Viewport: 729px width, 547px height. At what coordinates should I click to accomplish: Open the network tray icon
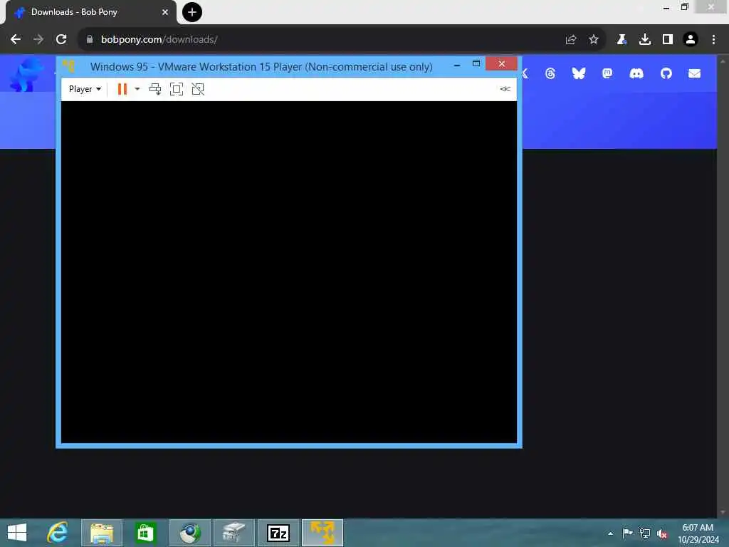point(644,533)
